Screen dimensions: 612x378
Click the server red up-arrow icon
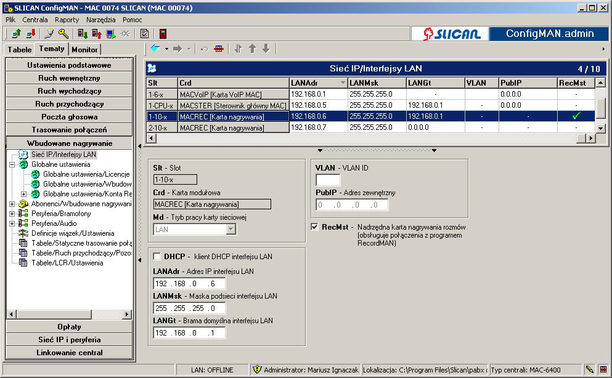(96, 34)
